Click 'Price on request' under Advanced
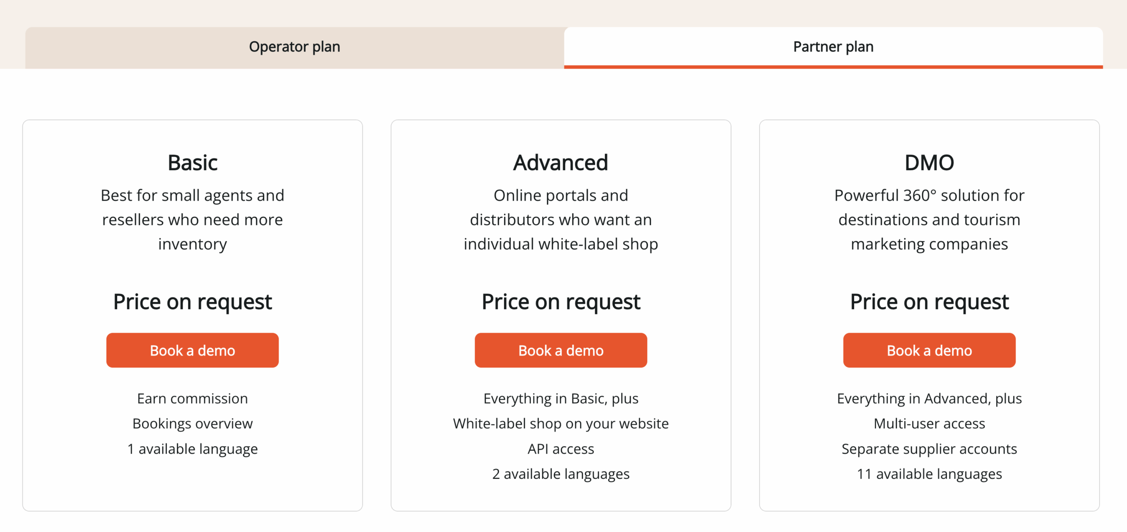1127x532 pixels. [560, 301]
